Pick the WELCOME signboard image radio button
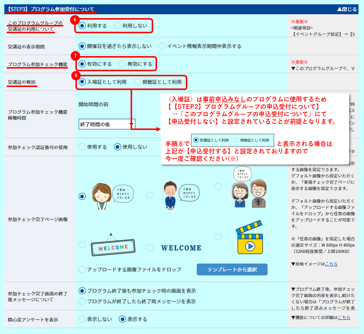The width and height of the screenshot is (364, 334). click(82, 245)
